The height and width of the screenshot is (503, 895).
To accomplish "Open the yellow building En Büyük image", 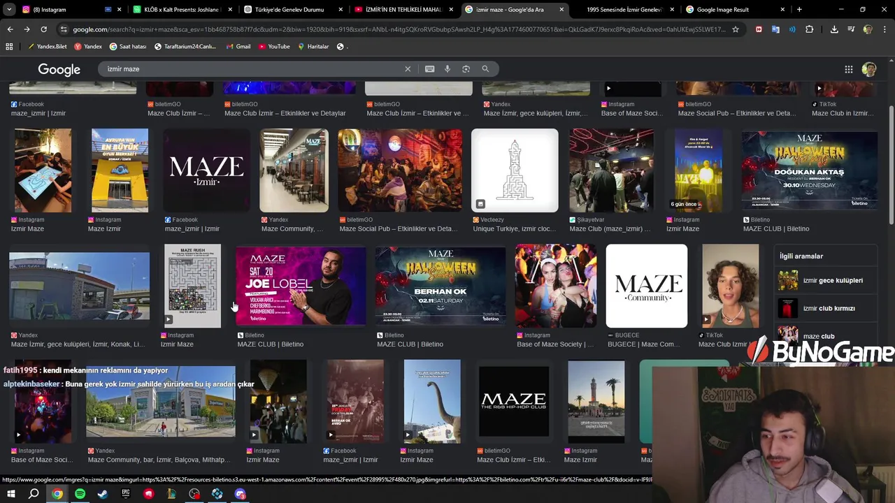I will pos(120,170).
